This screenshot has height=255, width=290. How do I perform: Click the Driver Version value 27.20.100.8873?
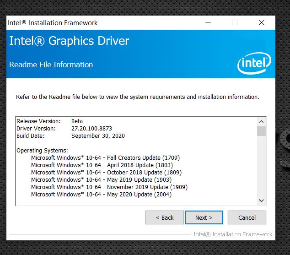coord(91,129)
